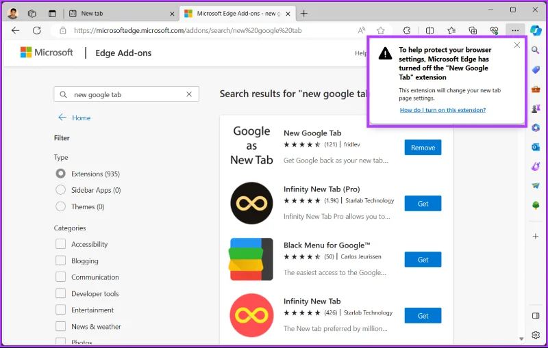
Task: Check the Developer tools category
Action: click(x=60, y=293)
